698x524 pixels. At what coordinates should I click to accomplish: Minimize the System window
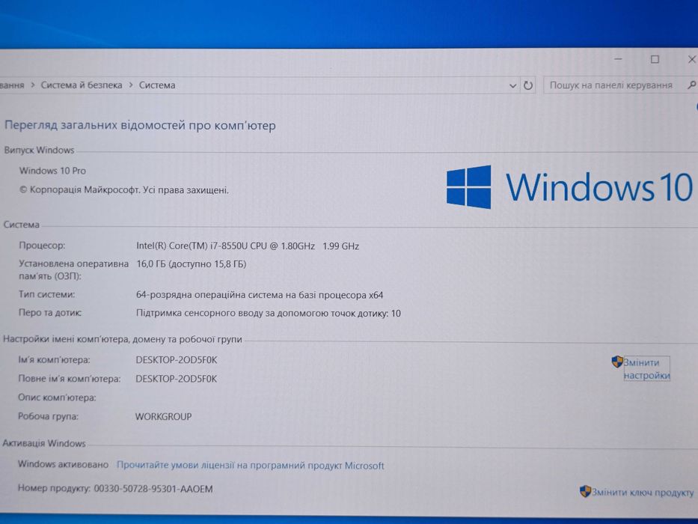[x=618, y=59]
